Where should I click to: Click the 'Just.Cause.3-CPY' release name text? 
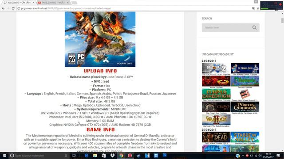click(x=120, y=77)
